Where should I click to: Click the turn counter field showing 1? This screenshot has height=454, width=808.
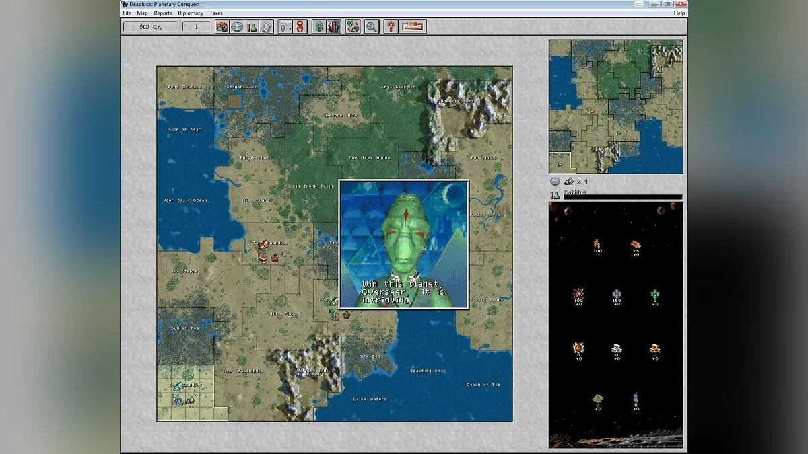pyautogui.click(x=197, y=27)
